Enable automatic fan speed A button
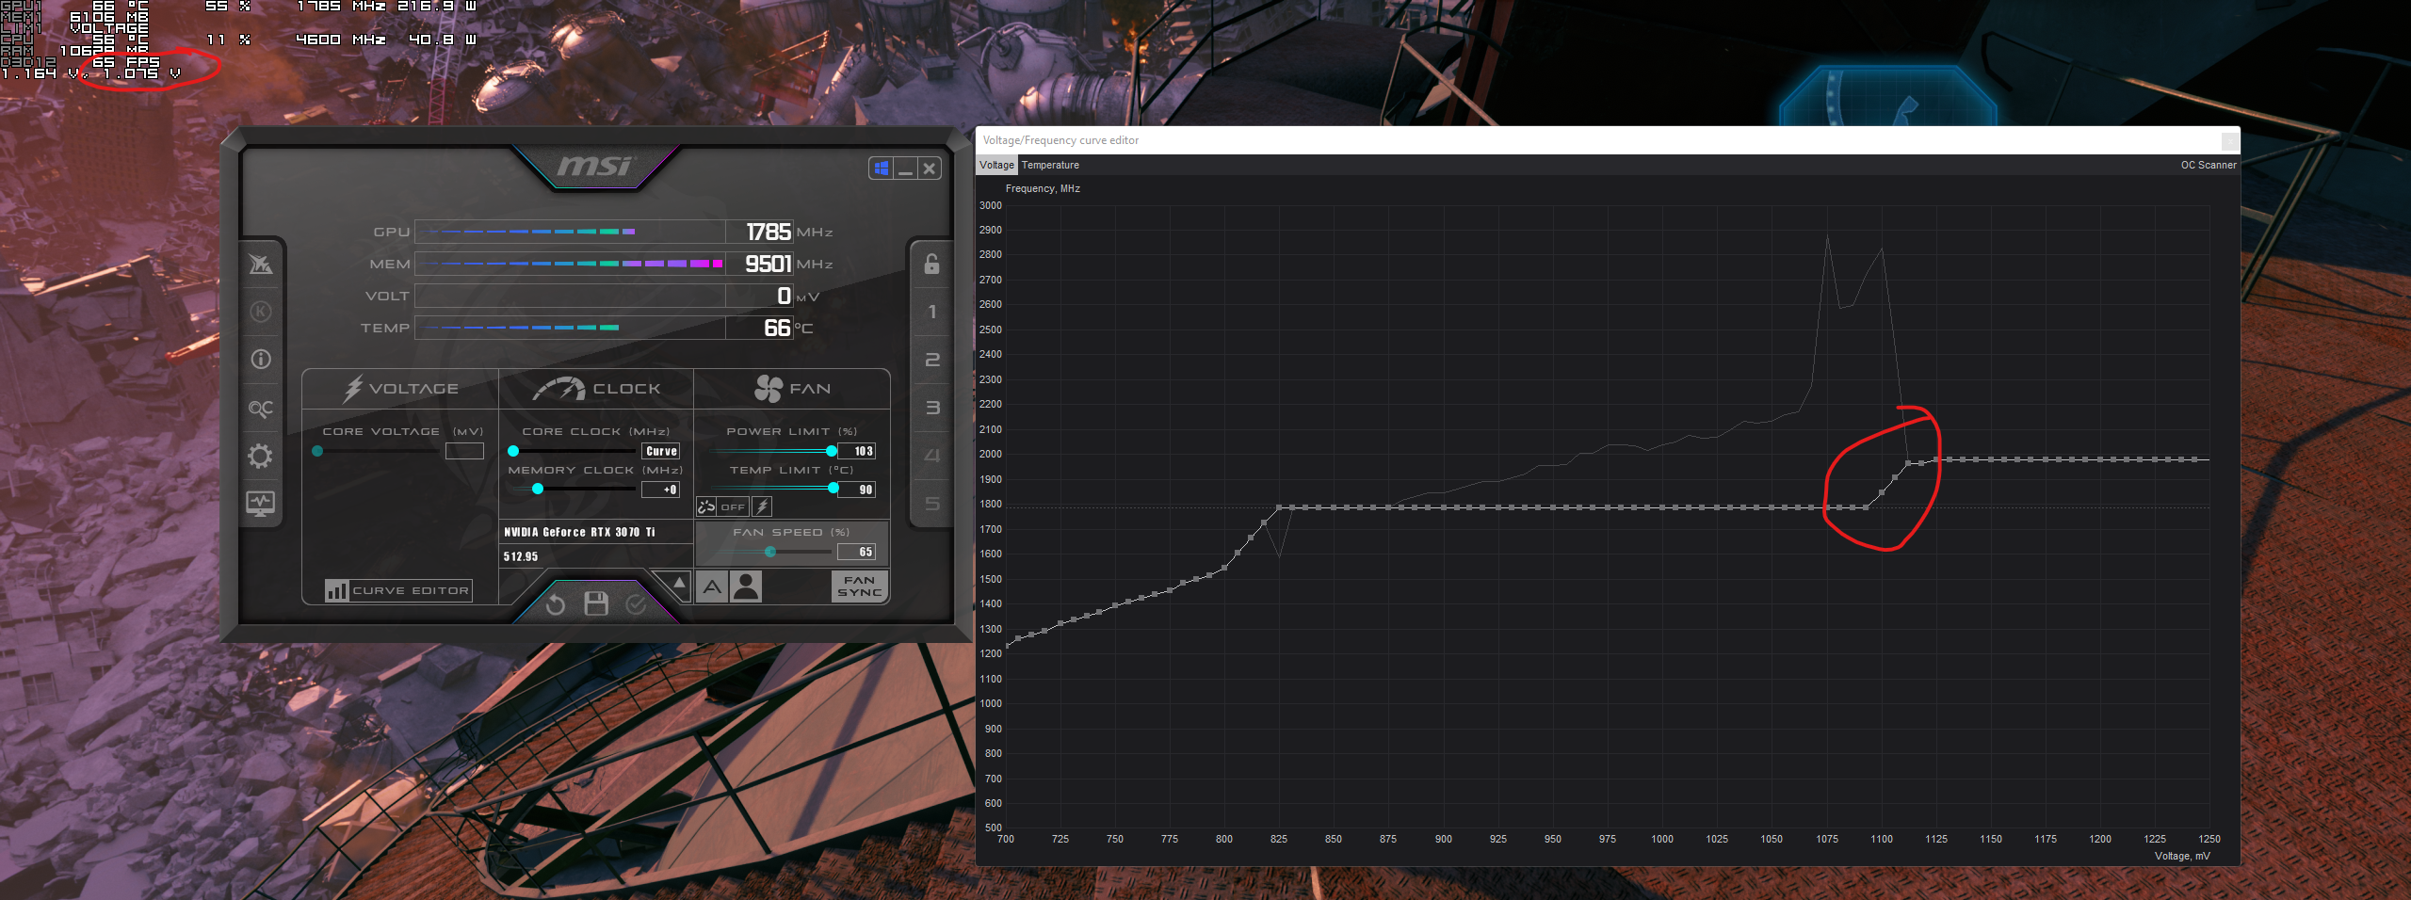This screenshot has height=900, width=2411. pyautogui.click(x=713, y=587)
